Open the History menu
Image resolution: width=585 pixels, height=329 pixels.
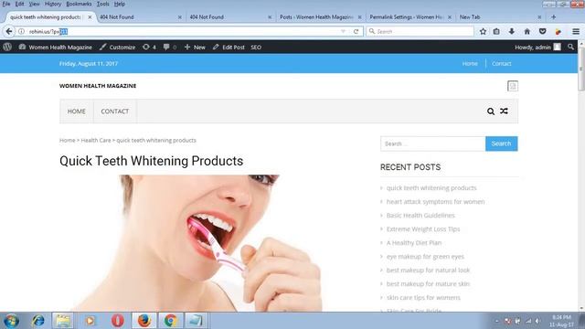point(53,4)
